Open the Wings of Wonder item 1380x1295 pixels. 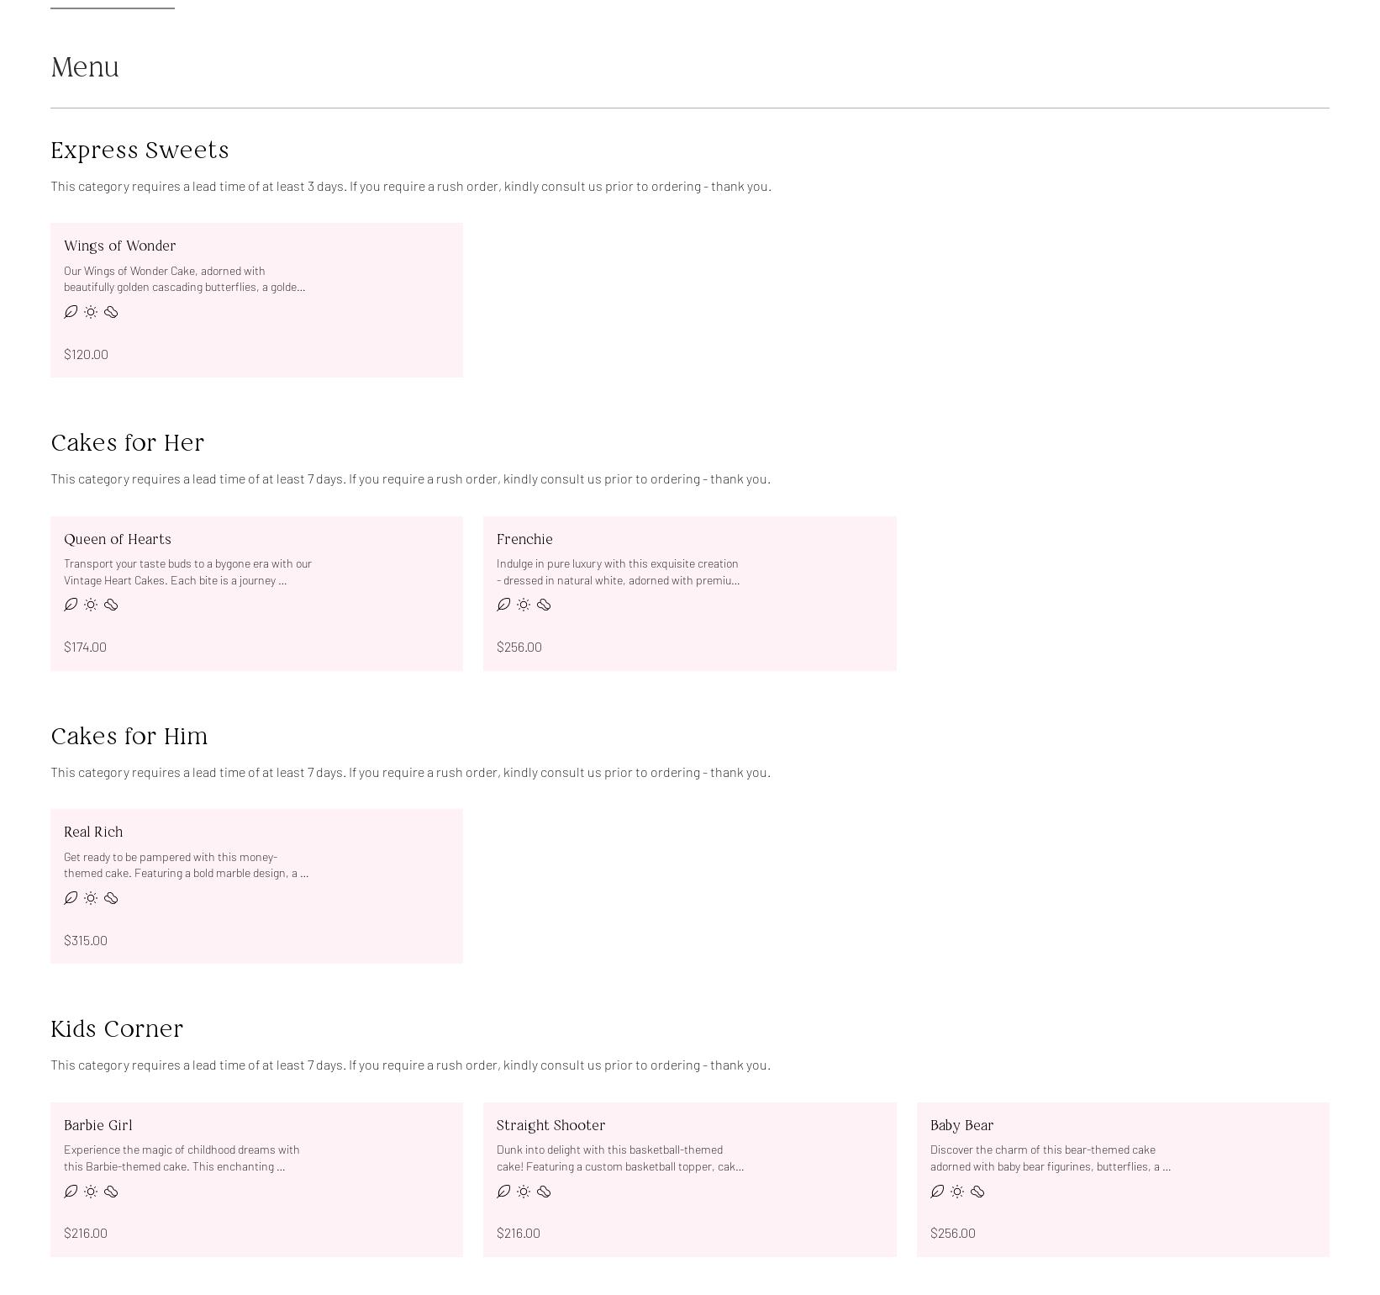[256, 299]
